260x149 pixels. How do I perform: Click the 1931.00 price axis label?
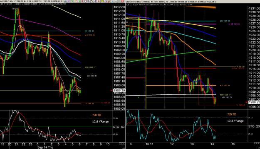click(x=254, y=8)
